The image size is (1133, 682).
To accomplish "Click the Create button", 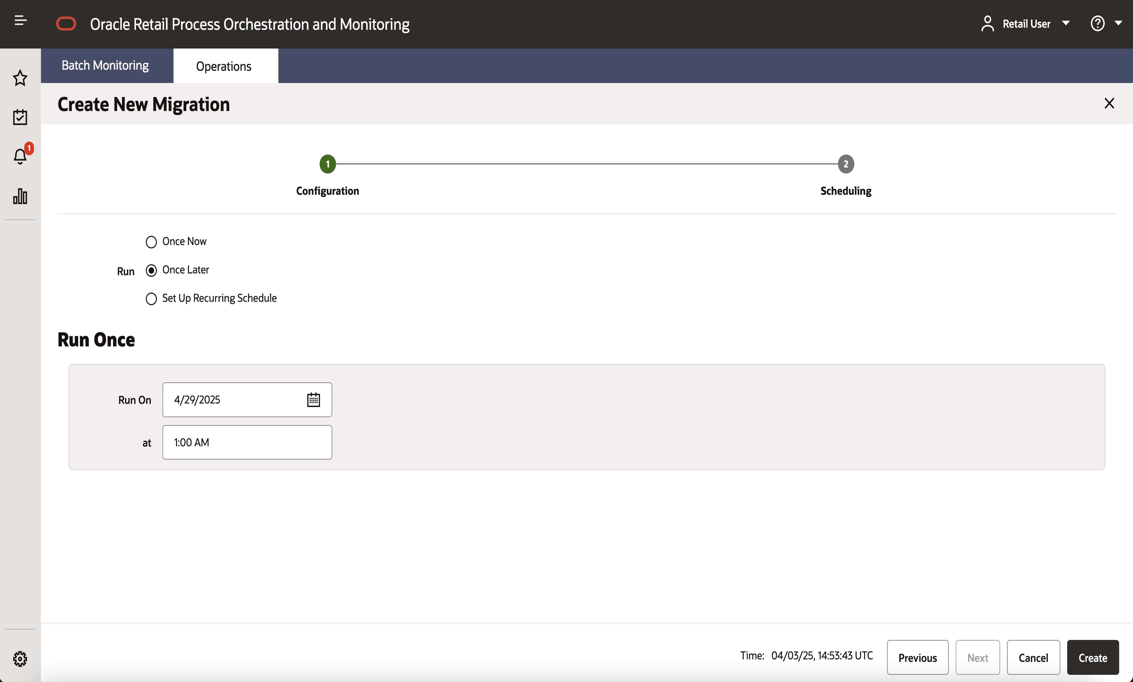I will (x=1093, y=658).
